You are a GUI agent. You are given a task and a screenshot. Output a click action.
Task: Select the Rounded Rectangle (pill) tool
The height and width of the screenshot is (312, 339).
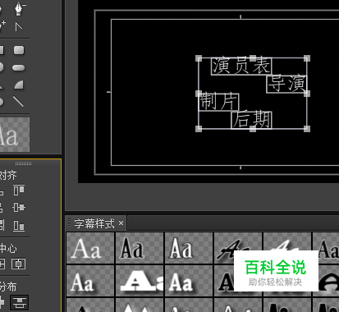(x=19, y=67)
